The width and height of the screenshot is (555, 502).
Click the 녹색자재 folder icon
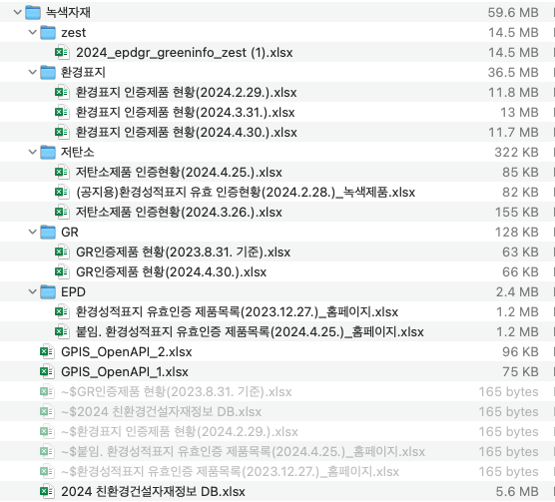pyautogui.click(x=33, y=12)
